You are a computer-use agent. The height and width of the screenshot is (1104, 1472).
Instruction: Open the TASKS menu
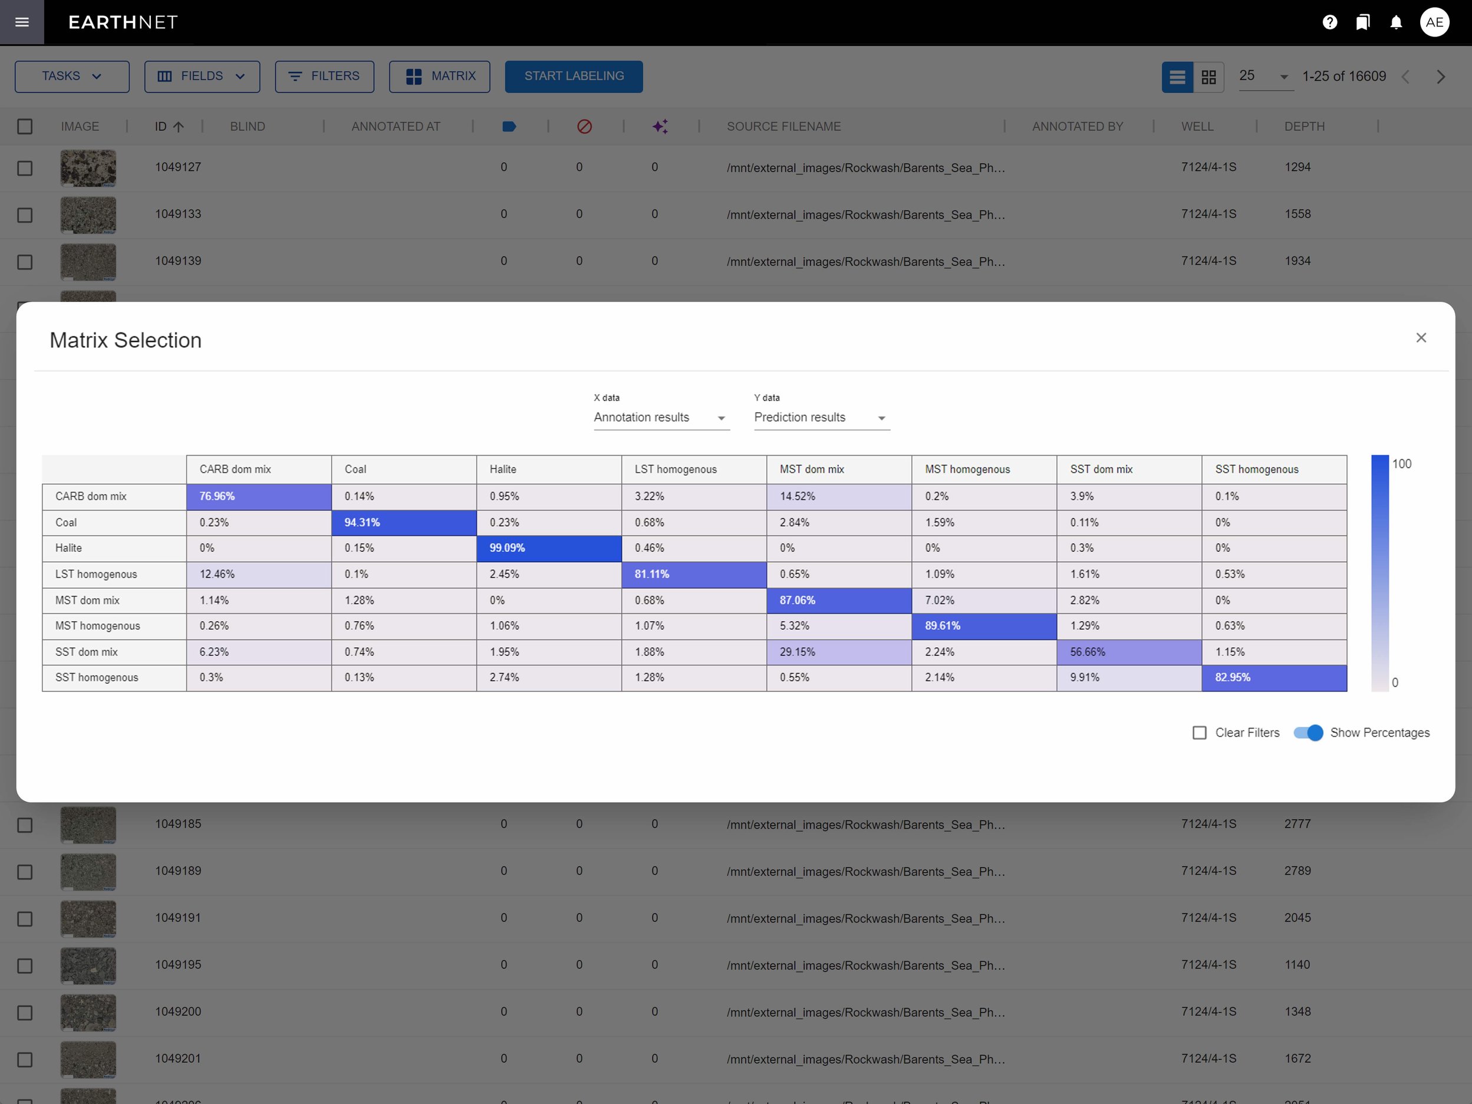[72, 77]
